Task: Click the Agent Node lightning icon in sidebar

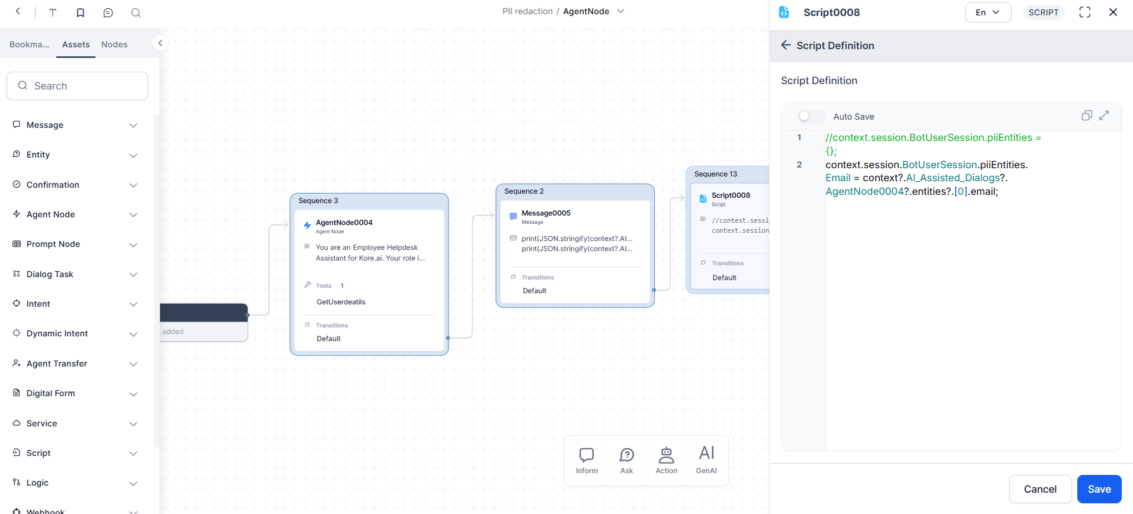Action: point(17,214)
